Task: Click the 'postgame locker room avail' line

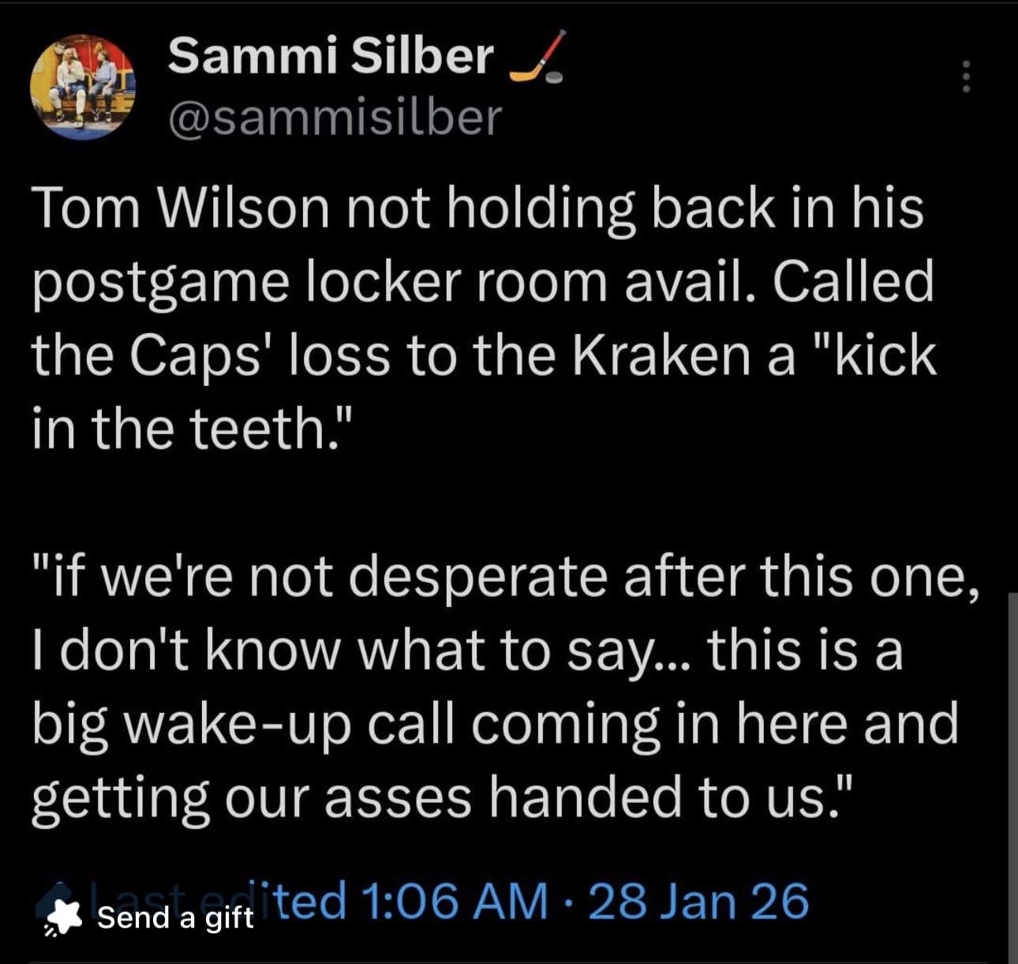Action: pos(482,282)
